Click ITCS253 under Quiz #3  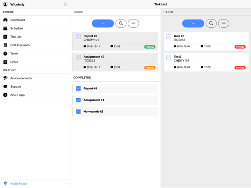tap(179, 40)
